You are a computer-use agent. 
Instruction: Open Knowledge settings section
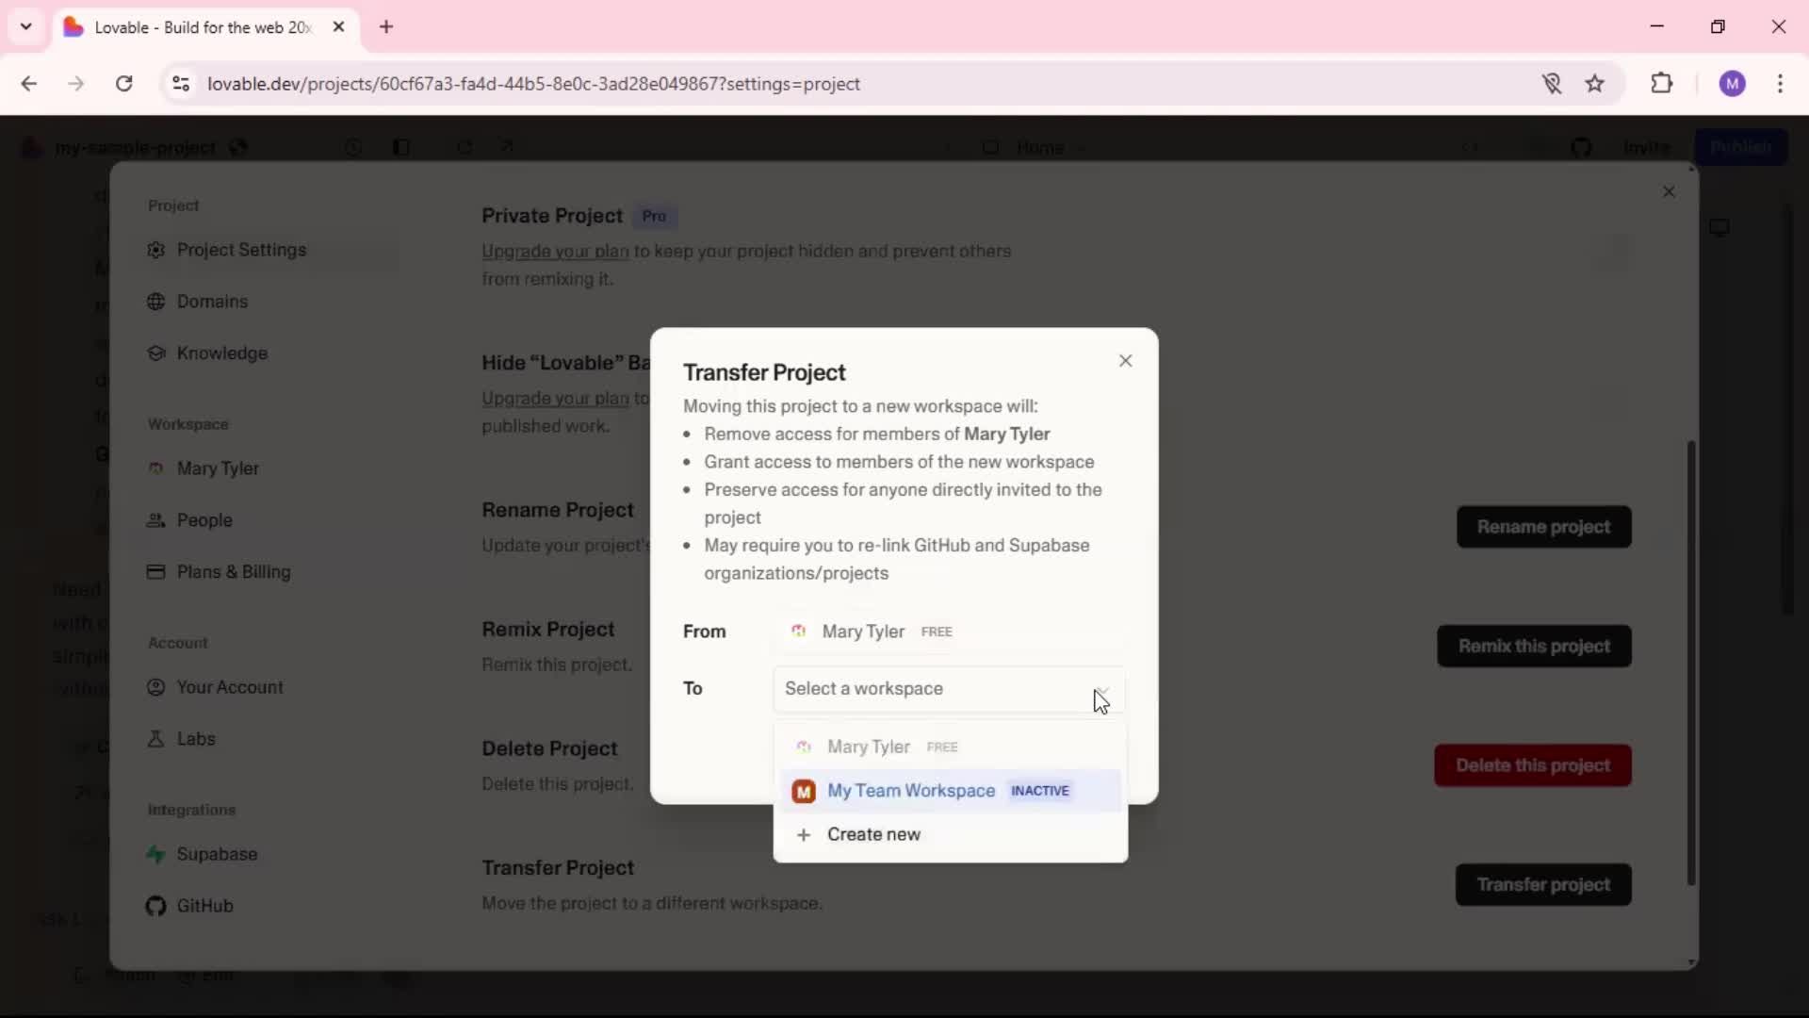[271, 353]
